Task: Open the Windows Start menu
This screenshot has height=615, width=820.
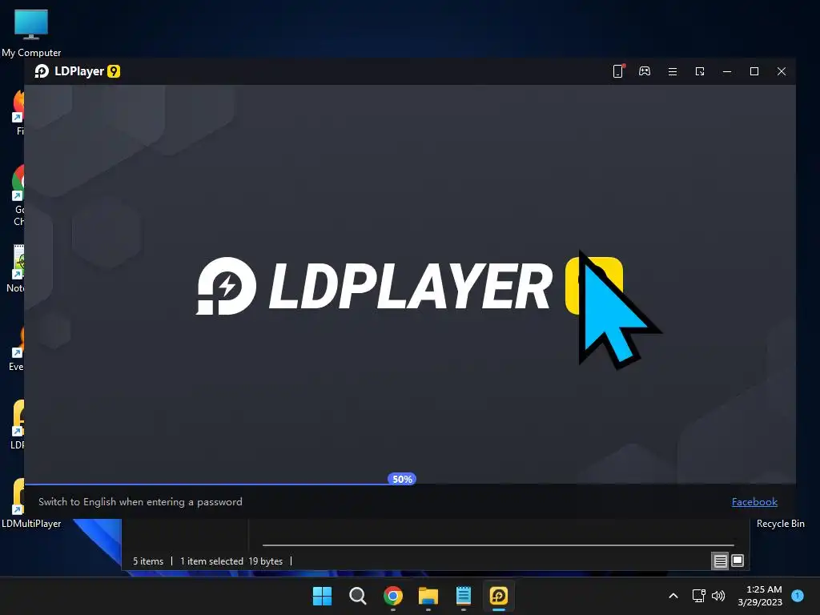Action: click(x=322, y=596)
